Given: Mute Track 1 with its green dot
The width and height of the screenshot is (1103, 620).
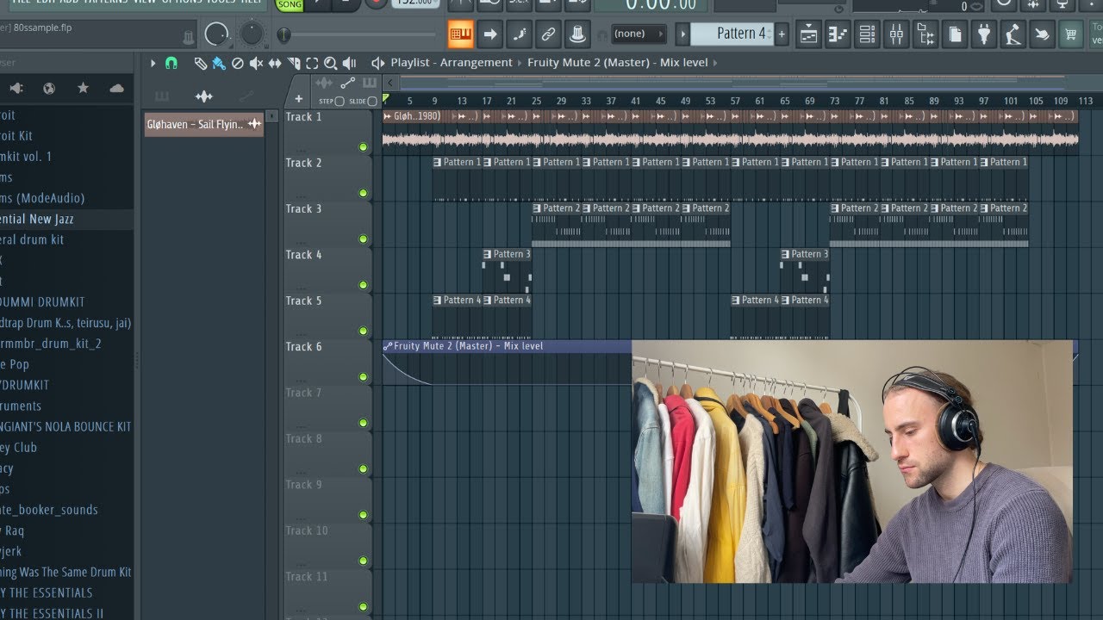Looking at the screenshot, I should [x=363, y=147].
